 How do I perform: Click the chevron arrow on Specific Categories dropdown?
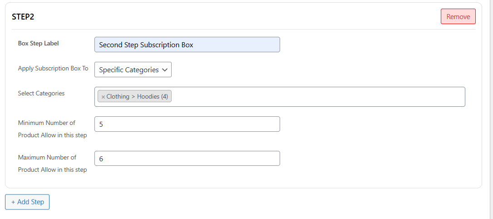tap(165, 70)
